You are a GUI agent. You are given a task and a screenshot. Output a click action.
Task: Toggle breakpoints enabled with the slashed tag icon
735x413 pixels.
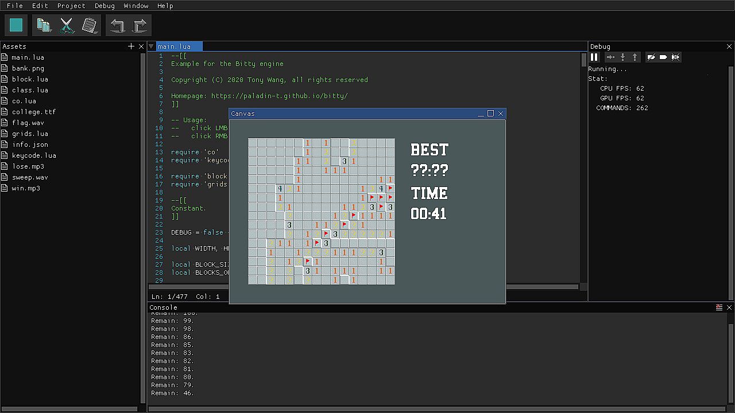click(651, 57)
